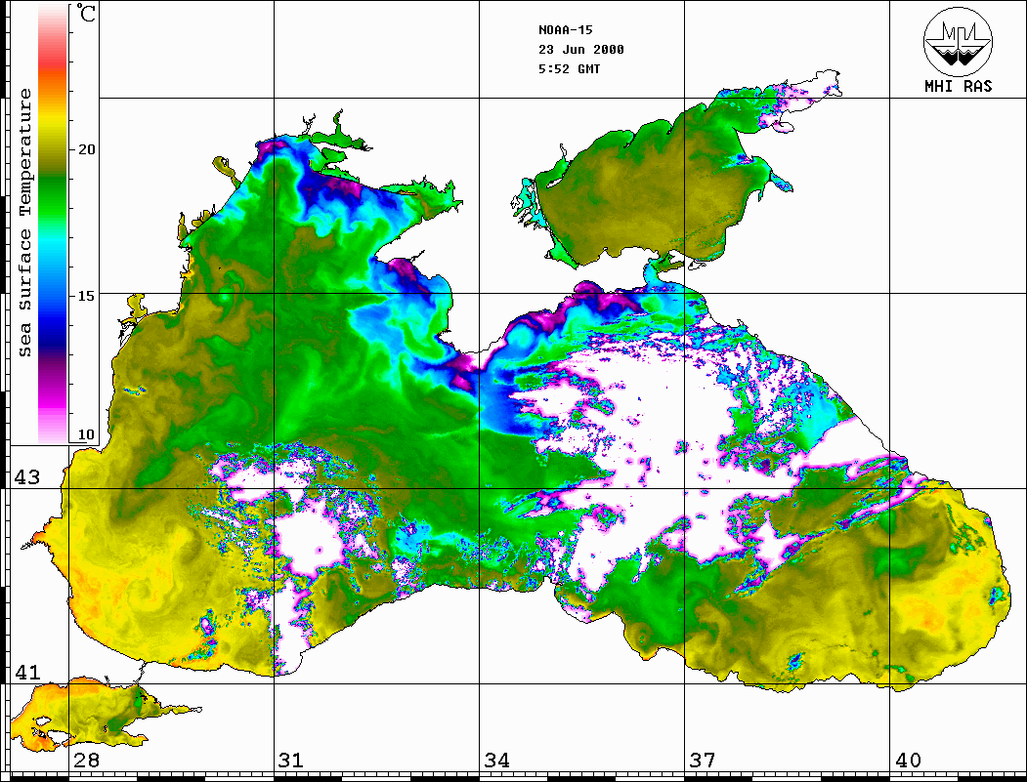This screenshot has width=1027, height=782.
Task: Click the MHI RAS logo emblem
Action: tap(958, 42)
